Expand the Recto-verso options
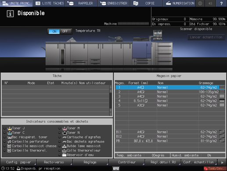227x171 pixels. coord(54,162)
